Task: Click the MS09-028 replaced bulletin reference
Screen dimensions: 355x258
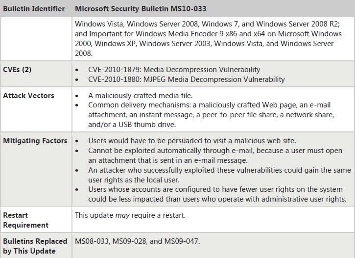Action: (x=129, y=241)
